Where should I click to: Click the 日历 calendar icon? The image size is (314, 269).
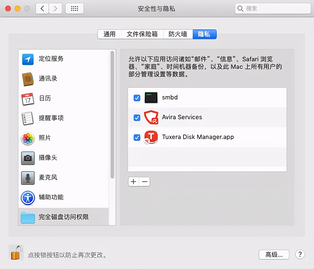[x=28, y=99]
